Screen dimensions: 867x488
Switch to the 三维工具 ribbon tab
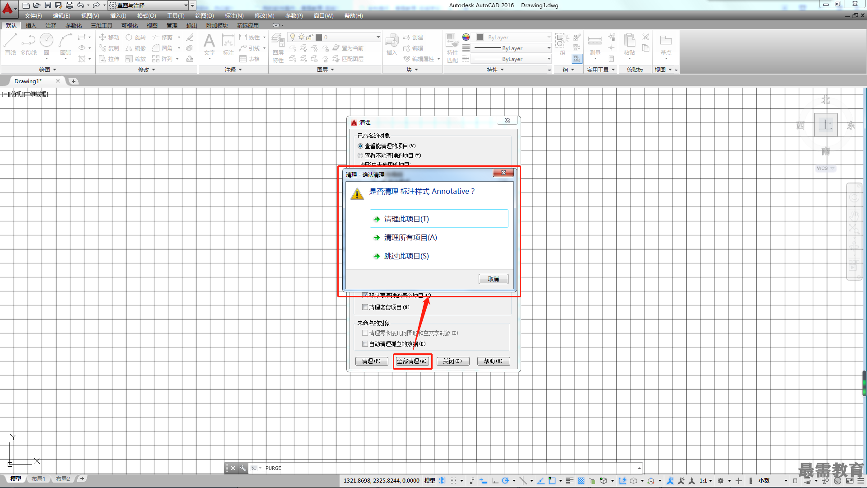pyautogui.click(x=102, y=26)
